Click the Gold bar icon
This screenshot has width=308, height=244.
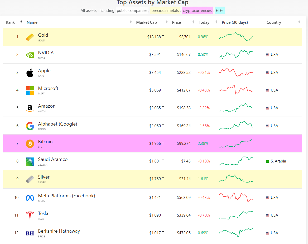(x=30, y=37)
